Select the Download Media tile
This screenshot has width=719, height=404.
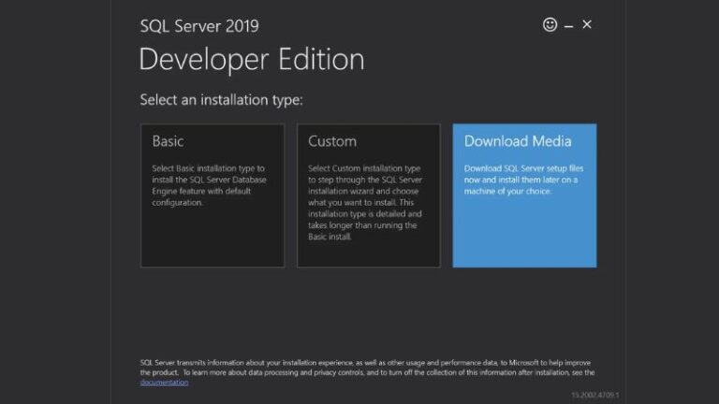[524, 195]
